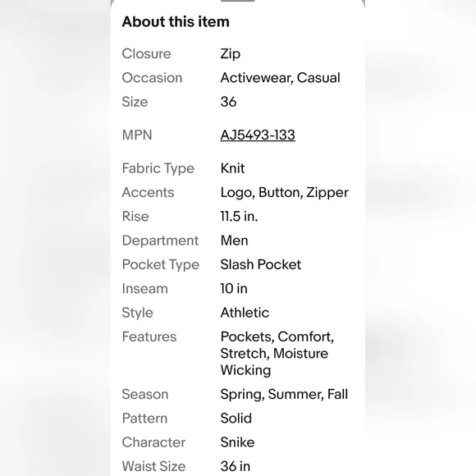This screenshot has width=476, height=476.
Task: Tap the 10 in inseam value
Action: [234, 288]
